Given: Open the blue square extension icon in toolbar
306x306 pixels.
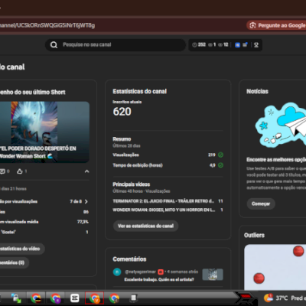Looking at the screenshot, I should (x=237, y=45).
